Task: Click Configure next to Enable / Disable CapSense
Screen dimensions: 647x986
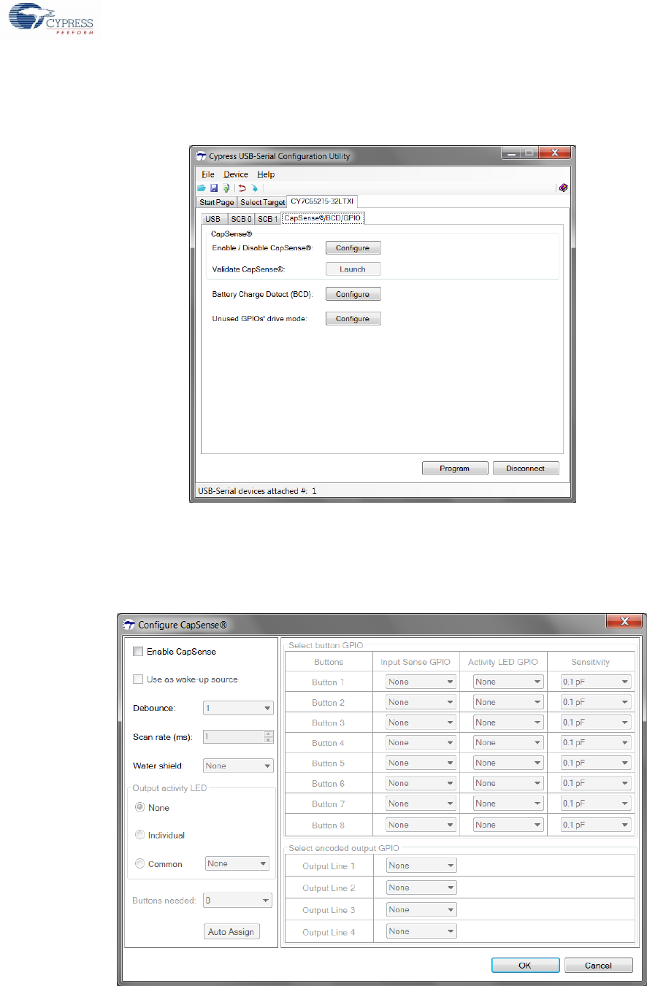Action: (x=353, y=248)
